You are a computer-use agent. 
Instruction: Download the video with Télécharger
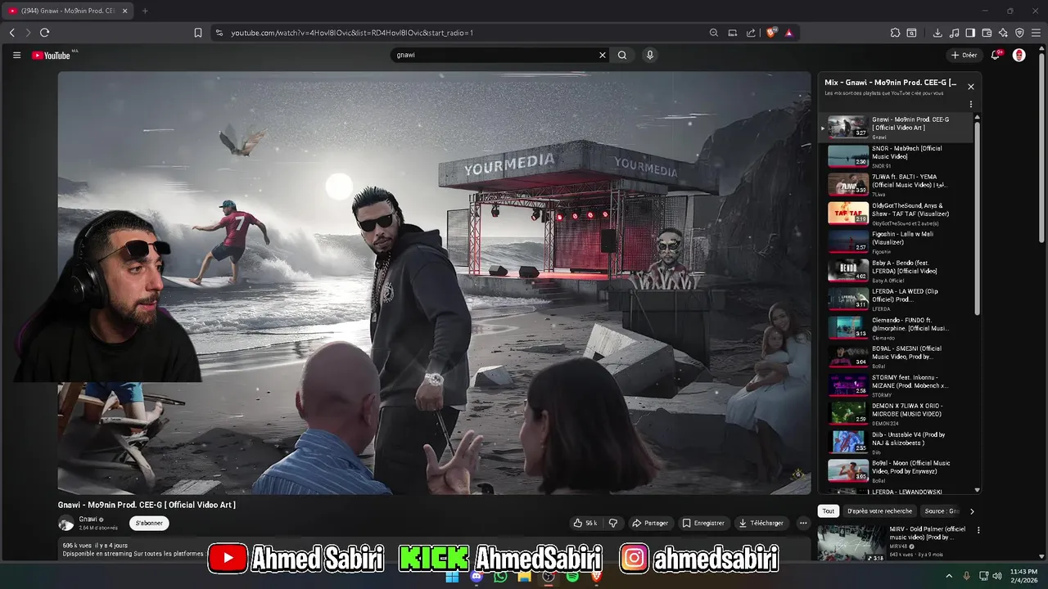[761, 523]
